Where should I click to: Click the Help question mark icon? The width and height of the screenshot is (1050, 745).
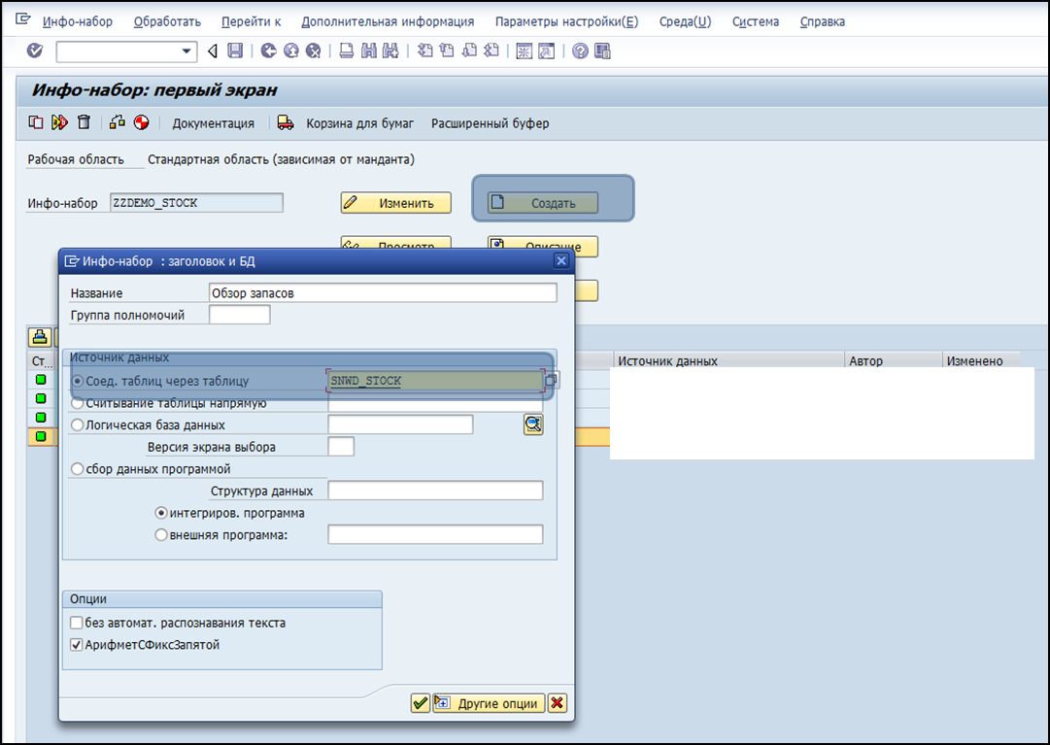click(x=580, y=51)
